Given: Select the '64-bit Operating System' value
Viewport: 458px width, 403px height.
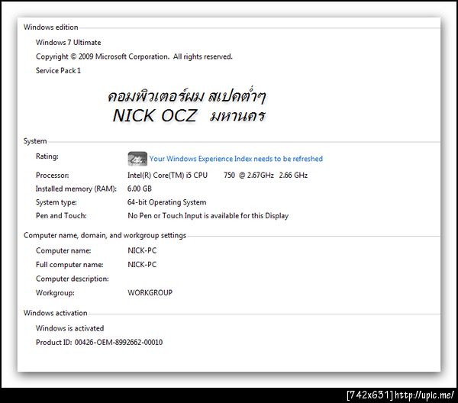Looking at the screenshot, I should tap(166, 202).
